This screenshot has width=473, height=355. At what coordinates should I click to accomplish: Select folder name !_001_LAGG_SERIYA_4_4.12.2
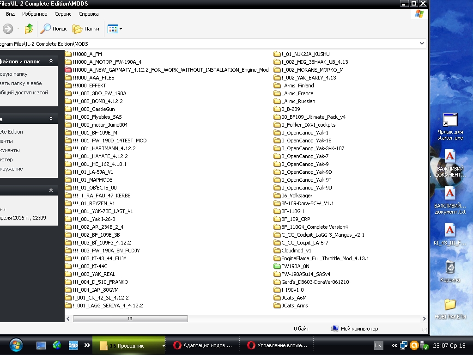[108, 306]
